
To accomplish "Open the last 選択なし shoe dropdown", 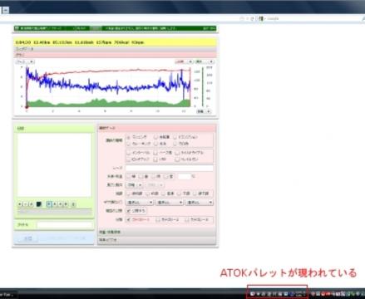I will [x=200, y=203].
